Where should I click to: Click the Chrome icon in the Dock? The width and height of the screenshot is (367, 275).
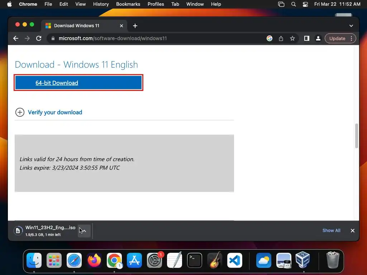(x=114, y=260)
